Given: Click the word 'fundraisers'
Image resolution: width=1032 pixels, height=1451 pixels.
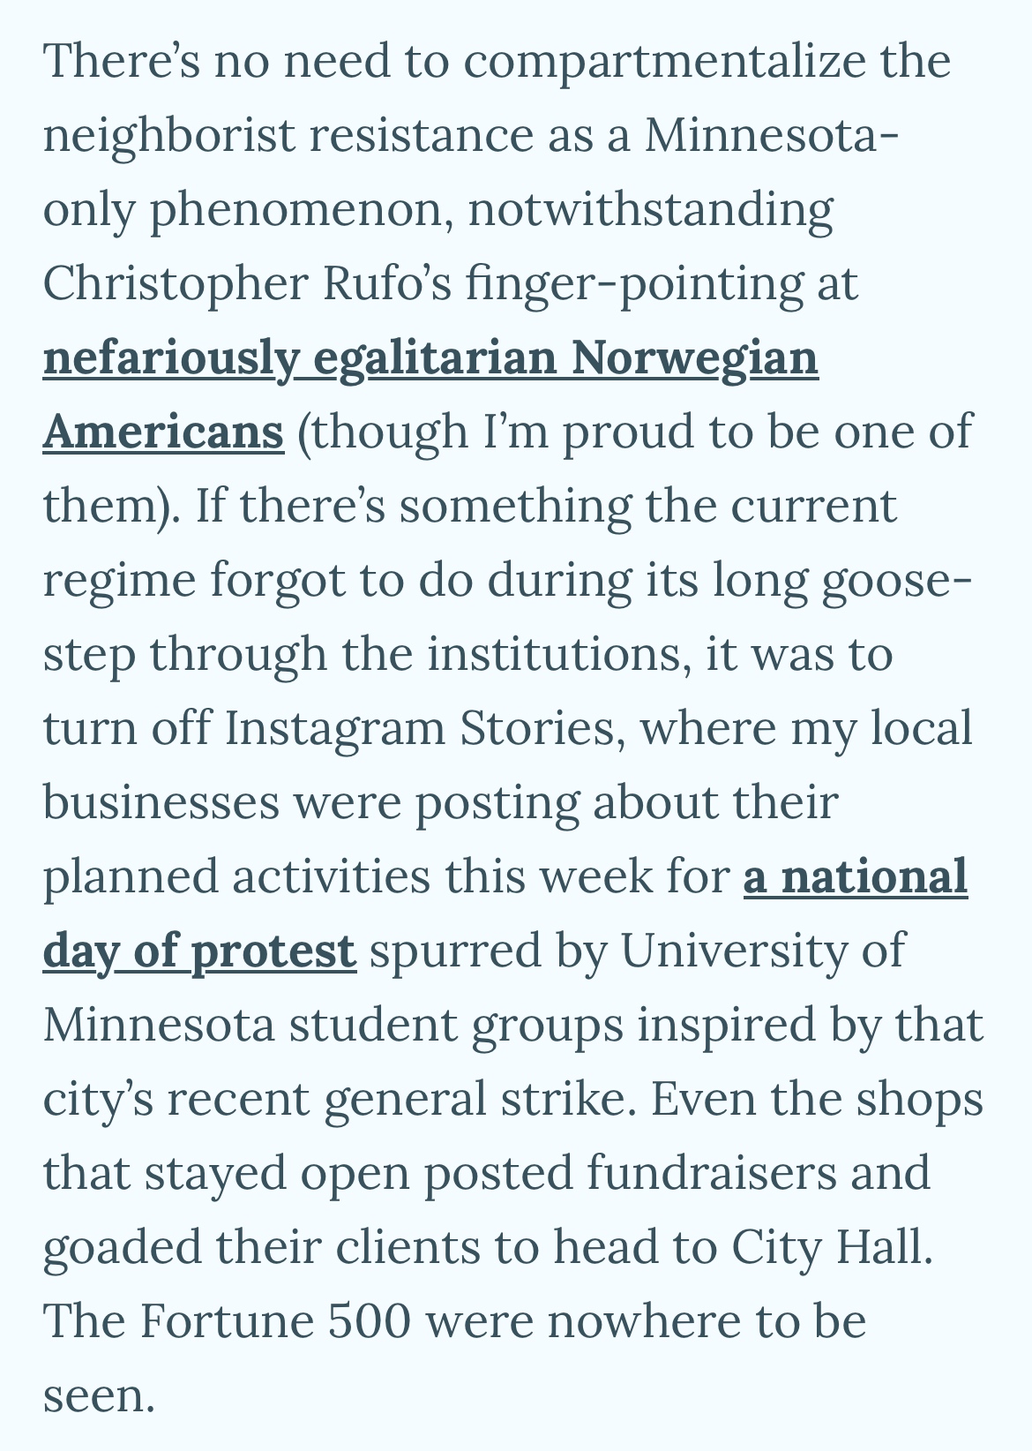Looking at the screenshot, I should click(x=714, y=1175).
